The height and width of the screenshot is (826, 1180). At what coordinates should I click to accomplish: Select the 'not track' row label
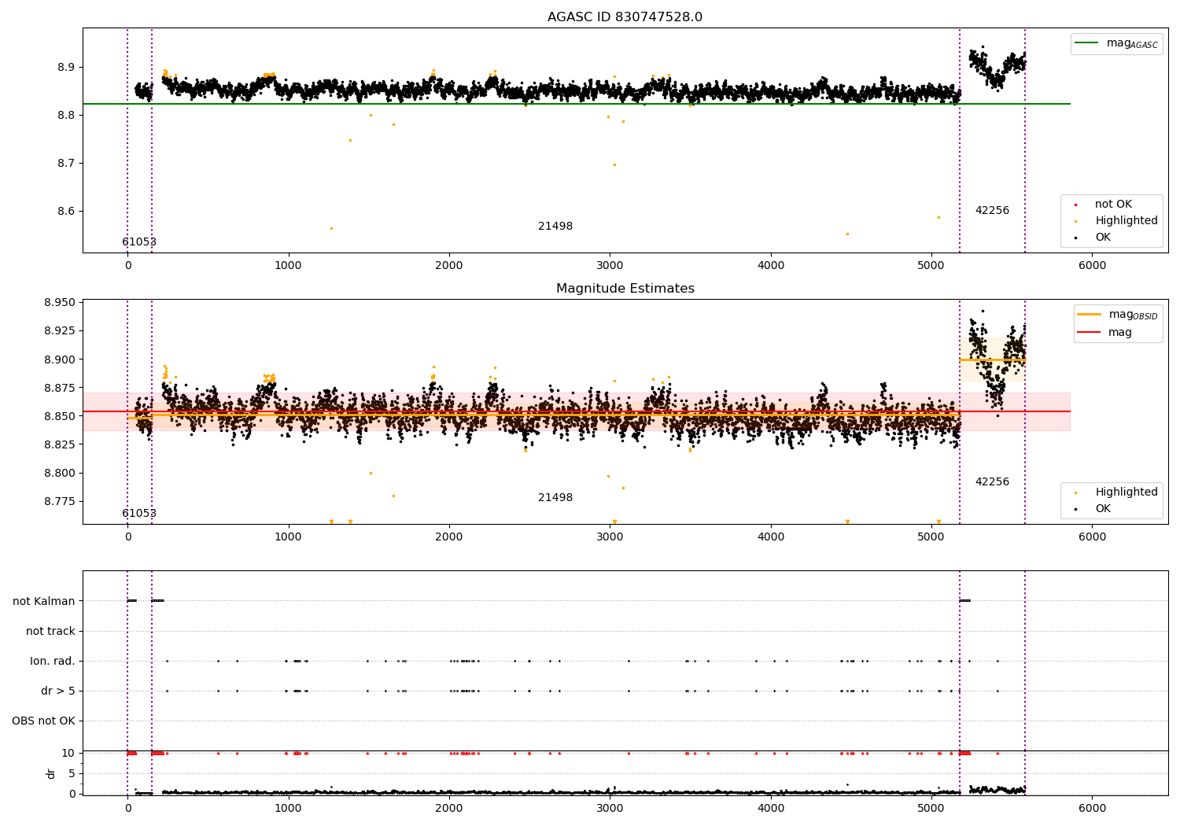[x=50, y=631]
